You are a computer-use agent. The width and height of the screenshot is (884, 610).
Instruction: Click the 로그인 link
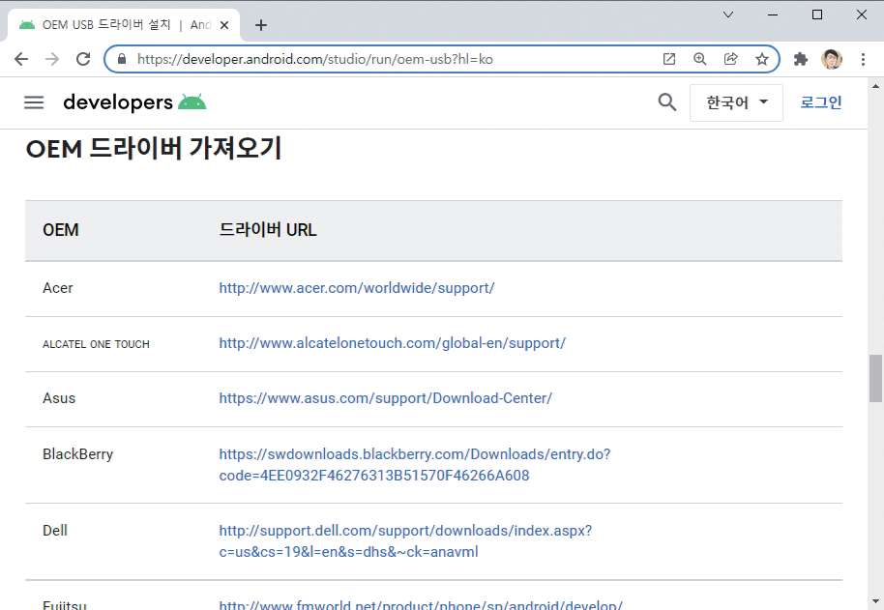click(x=821, y=102)
